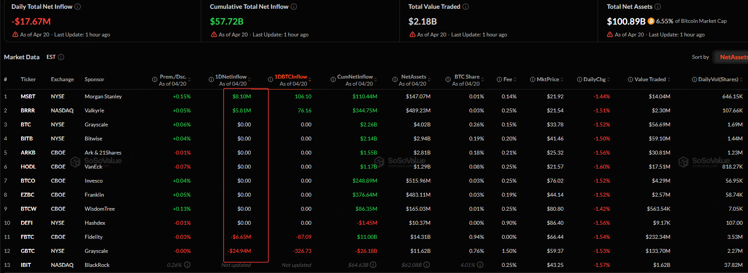Open the IBIT ticker row

[x=26, y=265]
